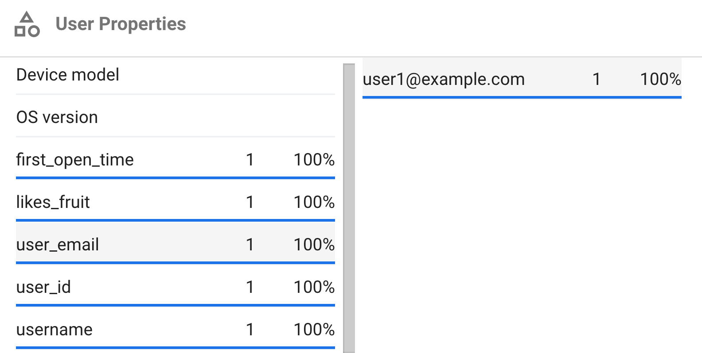
Task: Open the user_id property
Action: (175, 287)
